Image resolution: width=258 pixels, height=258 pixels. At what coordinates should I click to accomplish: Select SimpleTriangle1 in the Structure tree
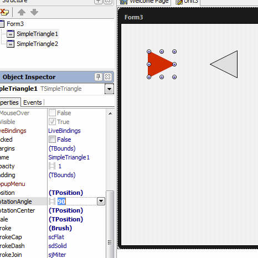37,34
